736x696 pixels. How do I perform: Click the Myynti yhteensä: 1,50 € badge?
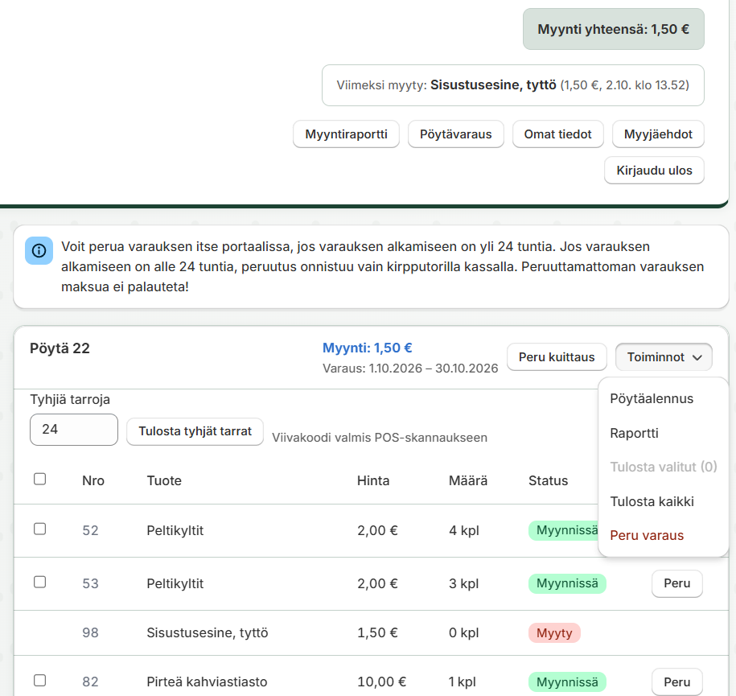pyautogui.click(x=614, y=29)
